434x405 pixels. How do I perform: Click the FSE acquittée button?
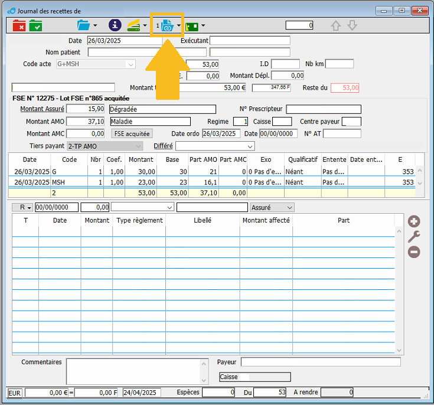click(132, 134)
